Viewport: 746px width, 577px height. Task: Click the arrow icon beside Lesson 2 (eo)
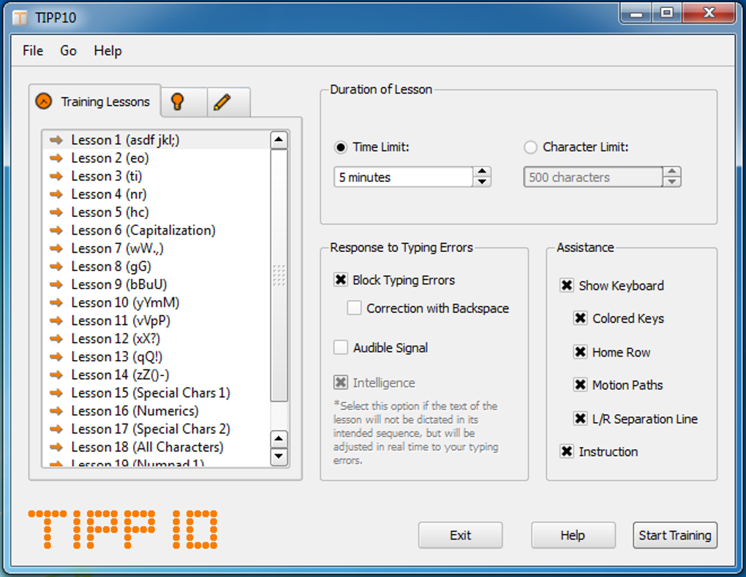pos(56,158)
